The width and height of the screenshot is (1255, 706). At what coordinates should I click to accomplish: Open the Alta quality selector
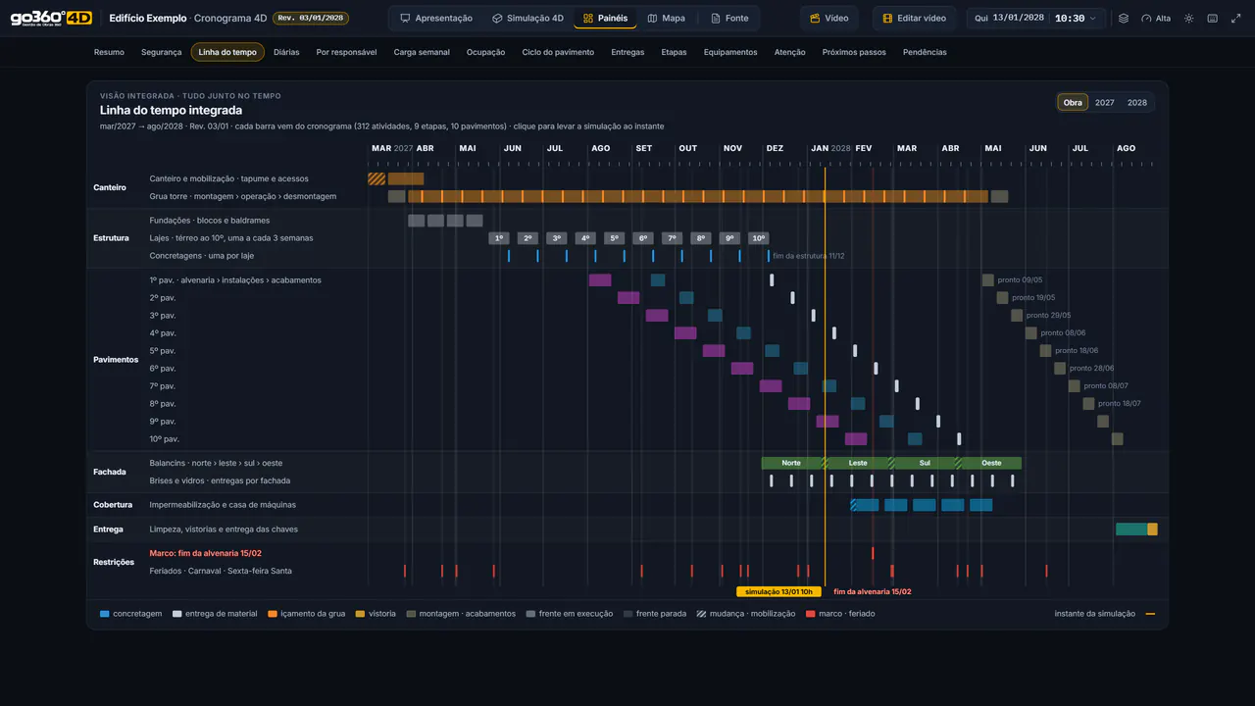click(1156, 18)
